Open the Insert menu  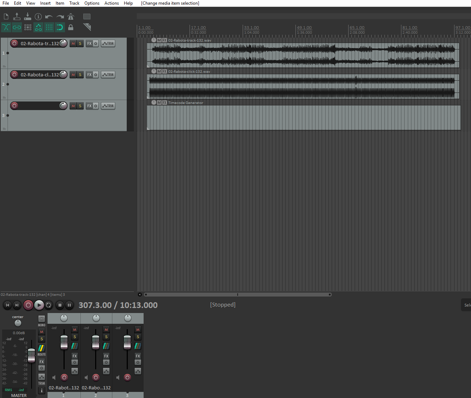tap(45, 3)
